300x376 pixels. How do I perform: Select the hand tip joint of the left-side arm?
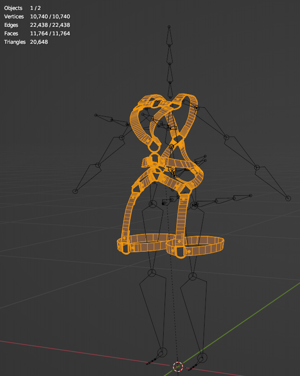pos(75,191)
